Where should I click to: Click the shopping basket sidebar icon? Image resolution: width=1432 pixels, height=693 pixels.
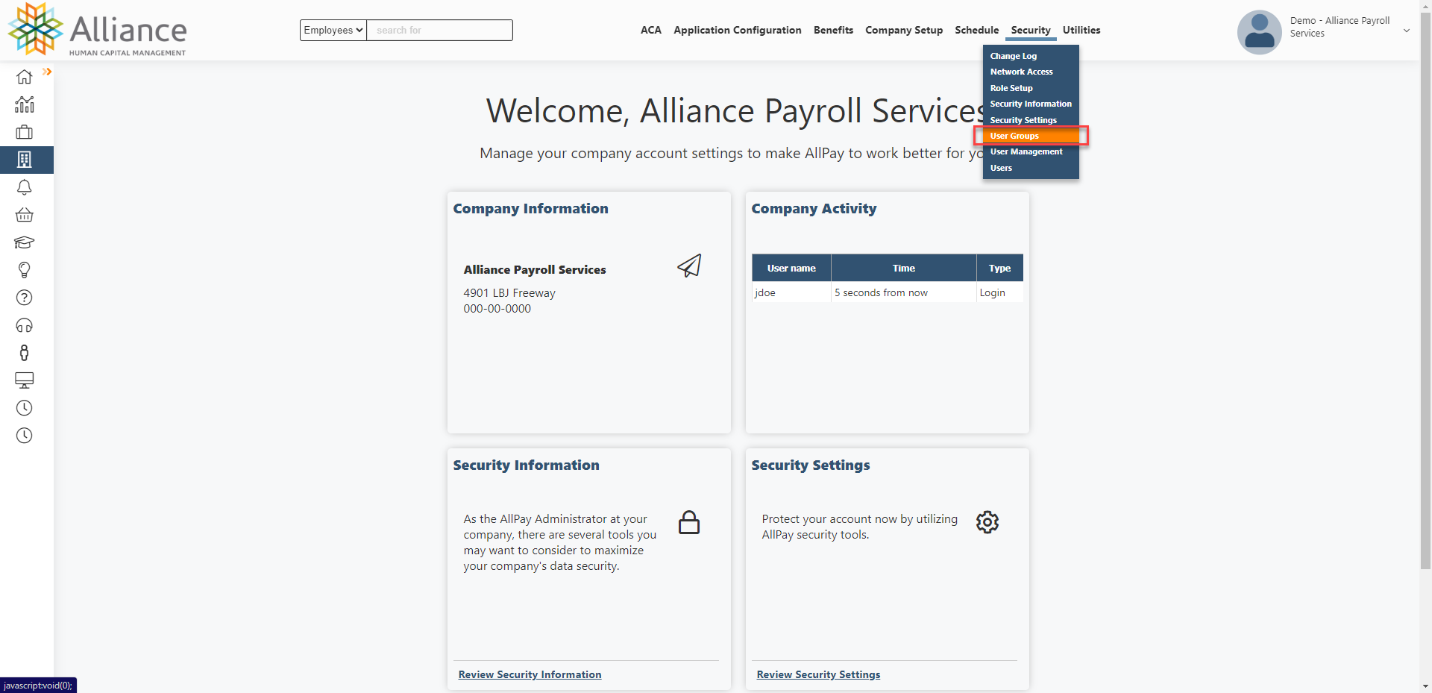click(25, 215)
